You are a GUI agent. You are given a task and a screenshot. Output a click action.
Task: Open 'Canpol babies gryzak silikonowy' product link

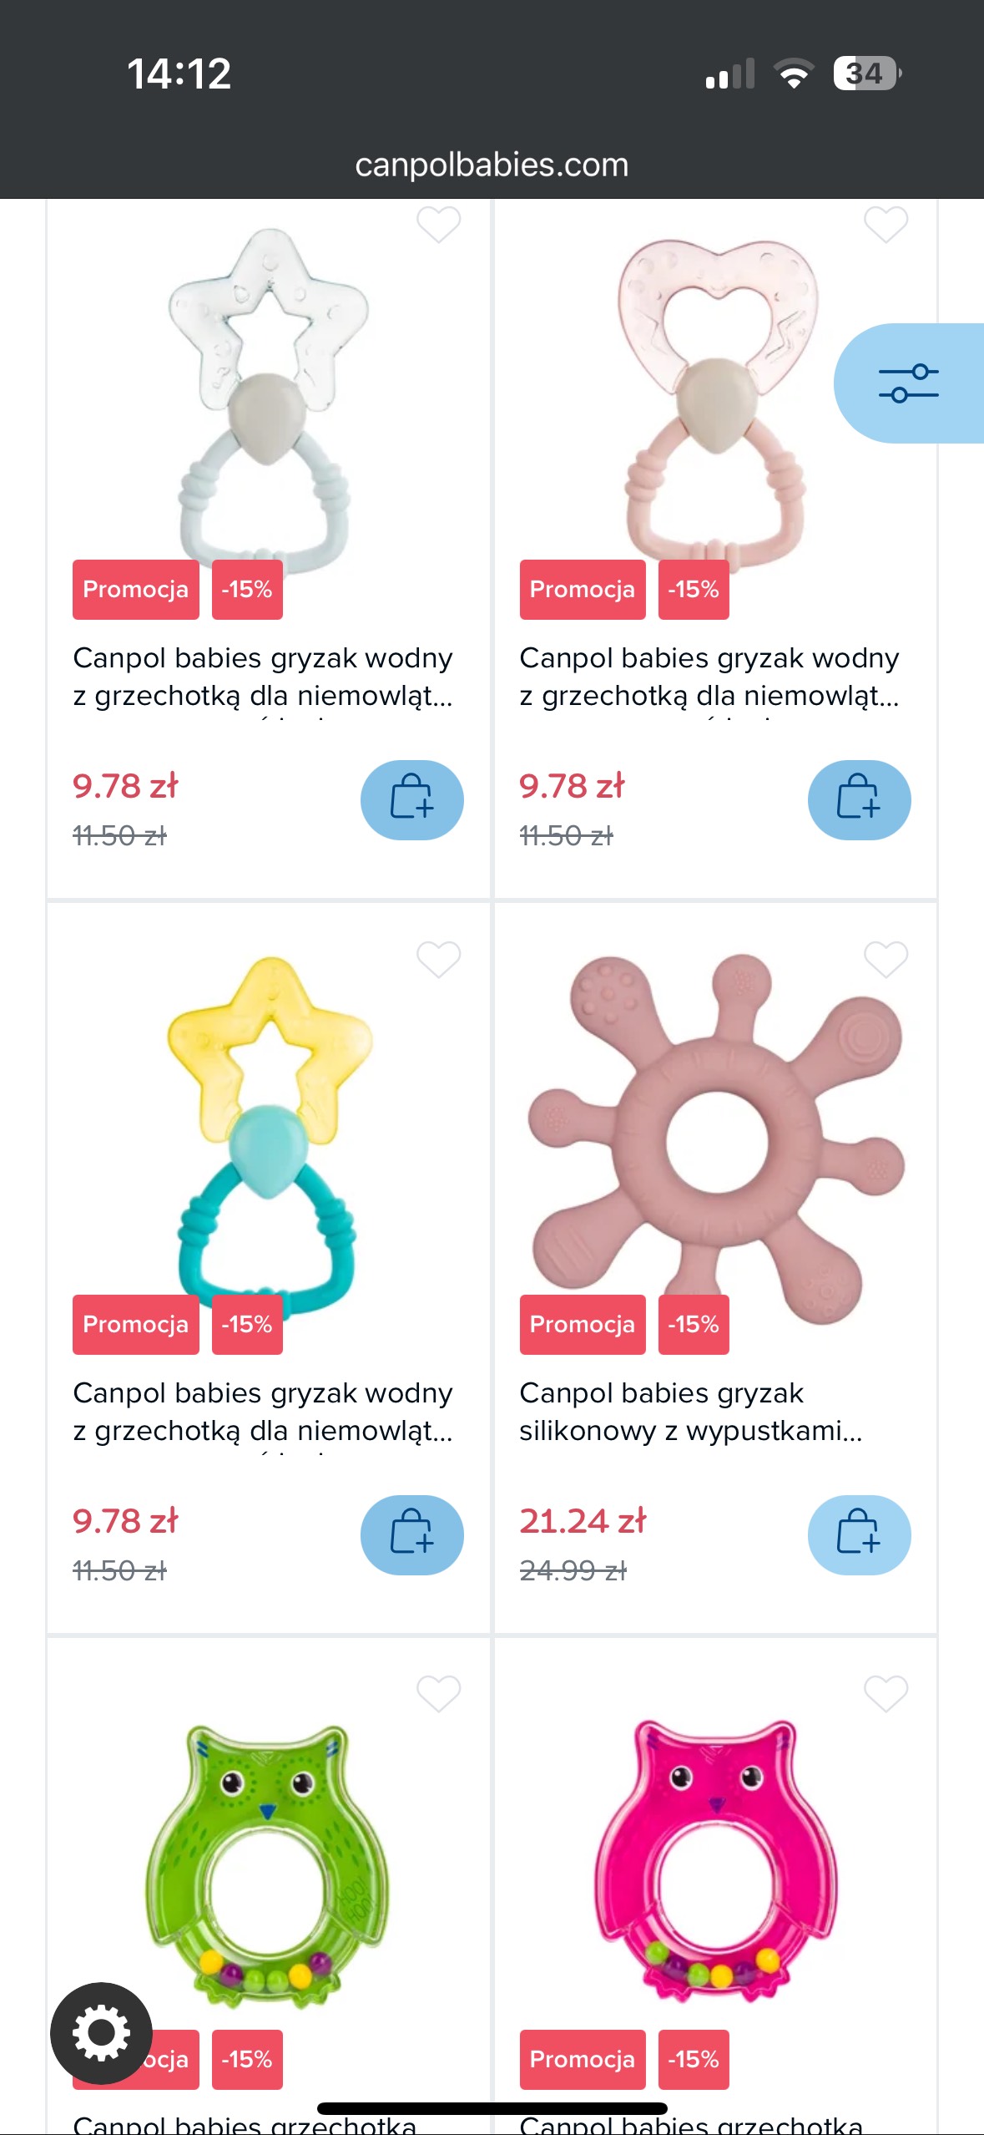(689, 1412)
